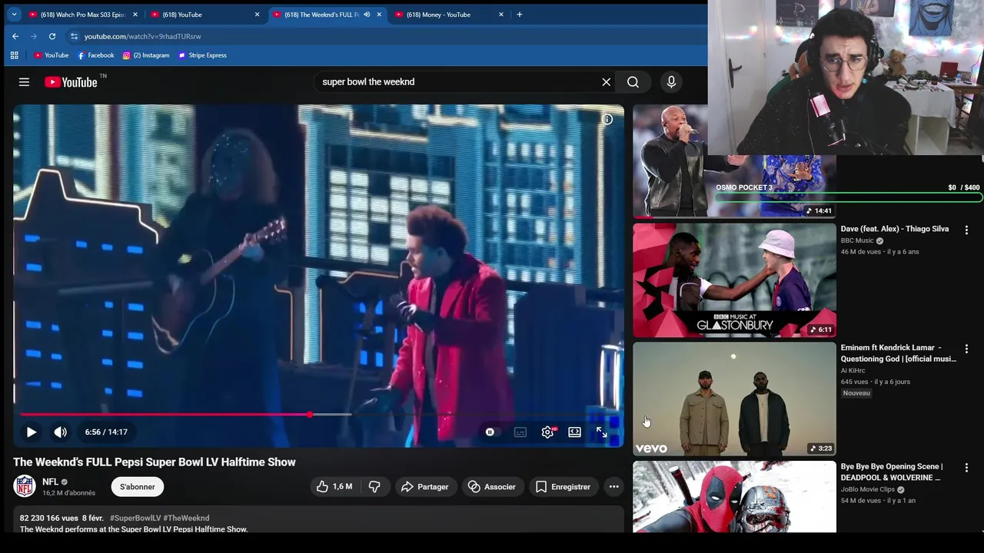984x553 pixels.
Task: Run the search with the magnifier button
Action: pos(633,82)
